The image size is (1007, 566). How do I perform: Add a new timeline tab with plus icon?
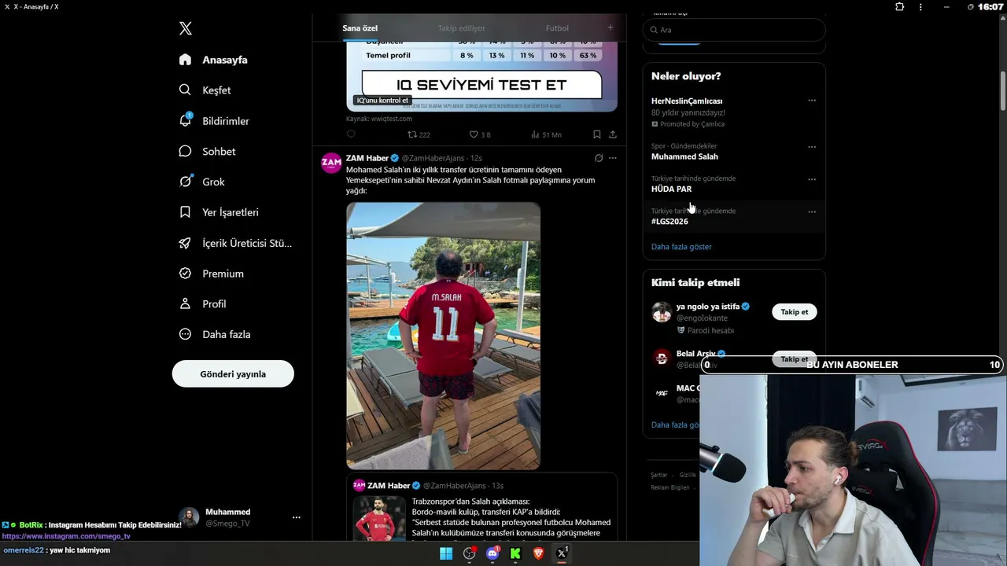610,28
